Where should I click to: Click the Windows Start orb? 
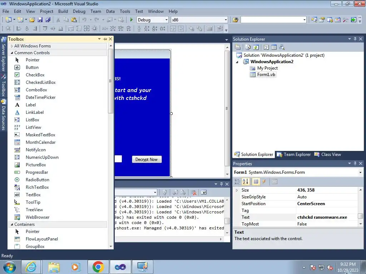pyautogui.click(x=10, y=267)
